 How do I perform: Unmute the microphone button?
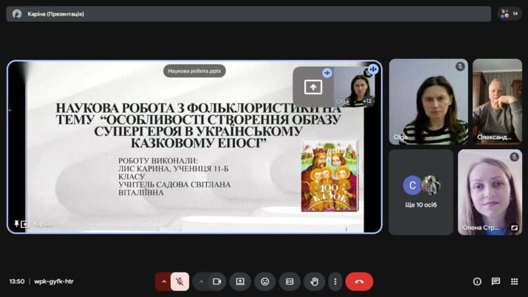tap(180, 282)
